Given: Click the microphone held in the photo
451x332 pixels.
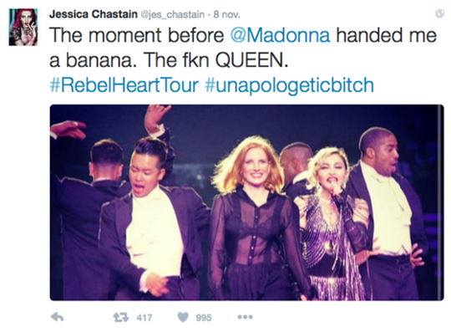Looking at the screenshot, I should [335, 189].
